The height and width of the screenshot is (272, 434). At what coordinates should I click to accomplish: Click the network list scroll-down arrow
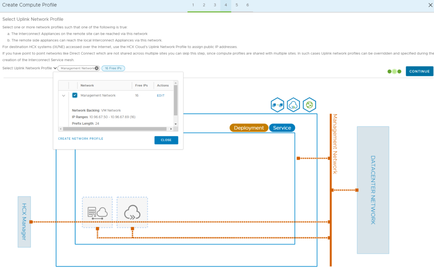[x=176, y=124]
